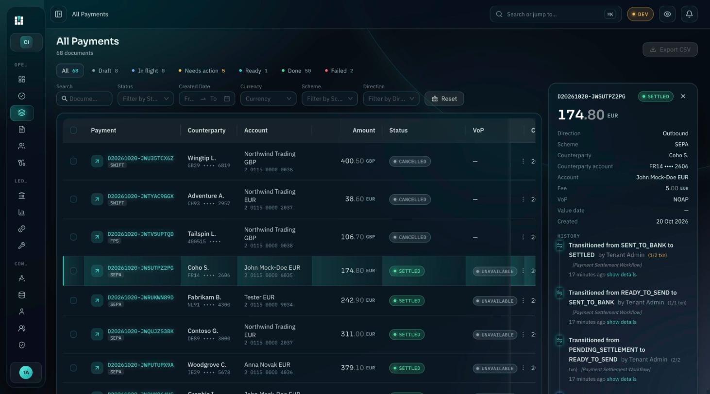This screenshot has height=394, width=710.
Task: Show details for SENT_TO_BANK to SETTLED transition
Action: click(x=622, y=275)
